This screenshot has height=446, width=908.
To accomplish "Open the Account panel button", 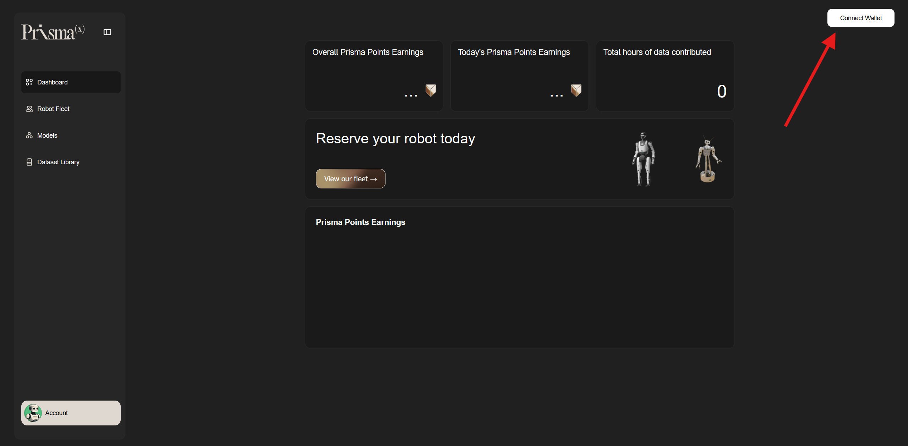I will tap(71, 413).
